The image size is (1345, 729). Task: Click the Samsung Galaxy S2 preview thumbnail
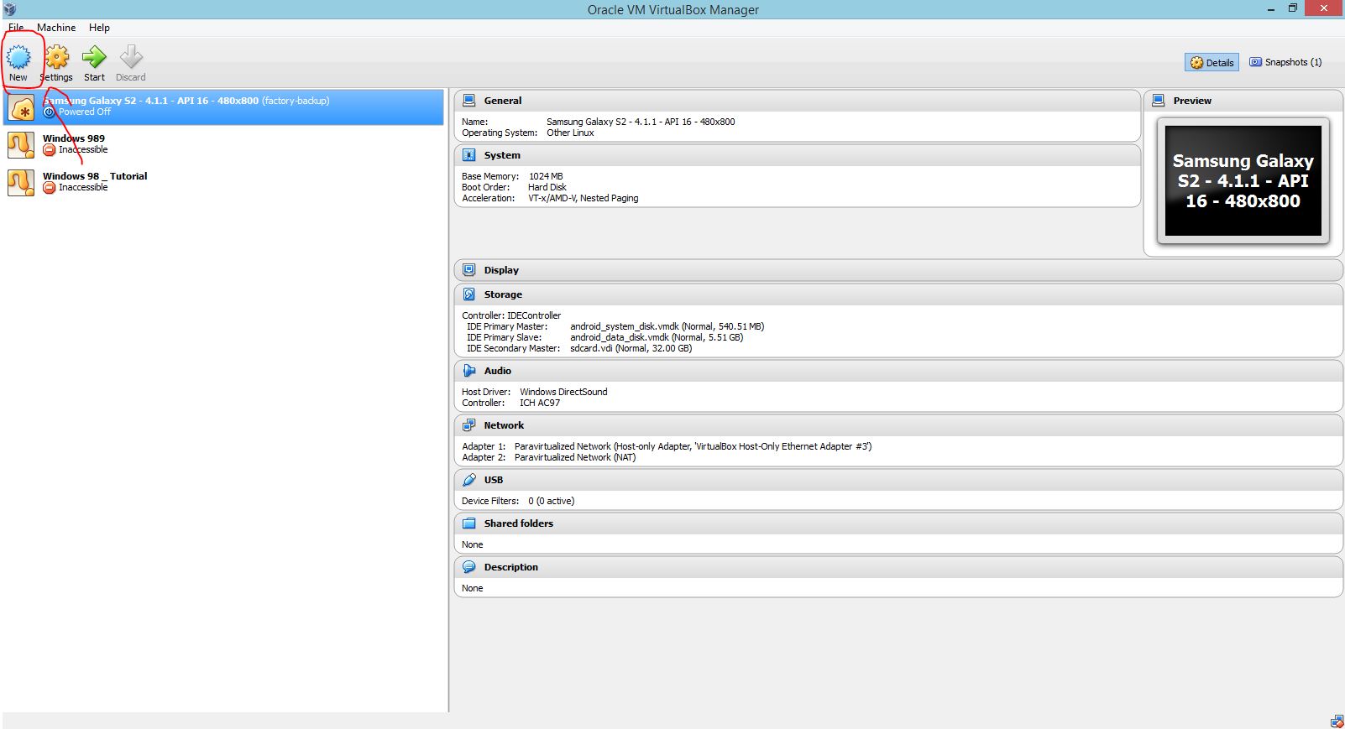coord(1243,181)
